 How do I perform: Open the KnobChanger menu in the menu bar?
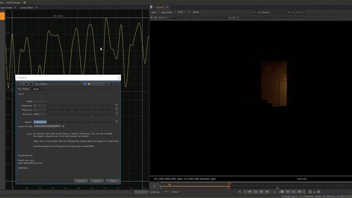pos(13,2)
